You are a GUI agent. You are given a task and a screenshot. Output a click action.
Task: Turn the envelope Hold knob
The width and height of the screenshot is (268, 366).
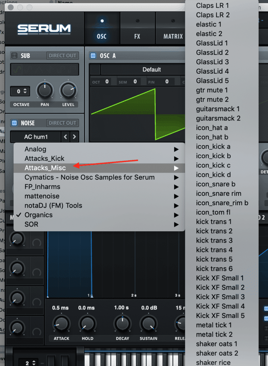tap(87, 323)
